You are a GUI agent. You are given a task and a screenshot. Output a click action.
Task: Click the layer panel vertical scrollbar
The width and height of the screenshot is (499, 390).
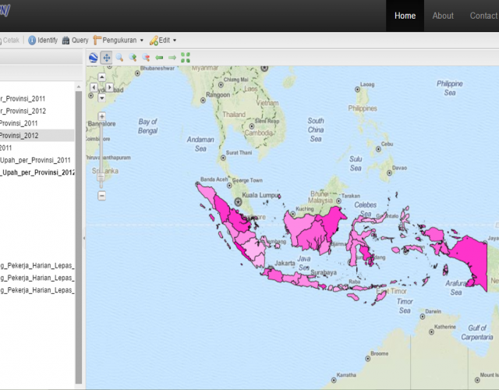78,234
